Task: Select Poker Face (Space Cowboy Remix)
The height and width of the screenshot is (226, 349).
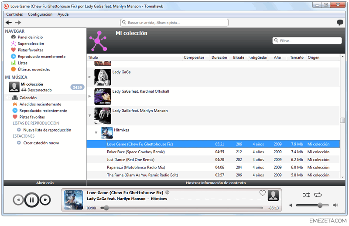Action: [x=213, y=152]
